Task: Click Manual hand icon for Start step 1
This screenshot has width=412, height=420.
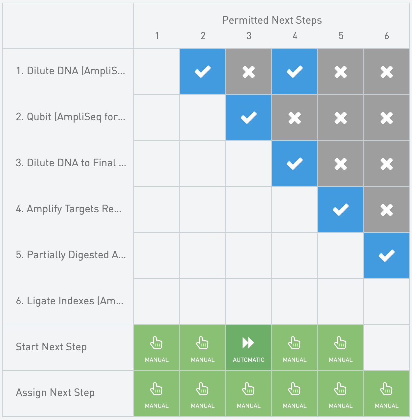Action: (157, 344)
